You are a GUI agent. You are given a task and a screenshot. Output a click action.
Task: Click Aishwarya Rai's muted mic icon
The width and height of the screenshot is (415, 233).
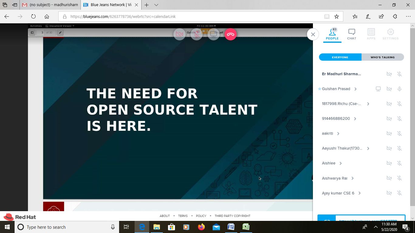pyautogui.click(x=400, y=178)
